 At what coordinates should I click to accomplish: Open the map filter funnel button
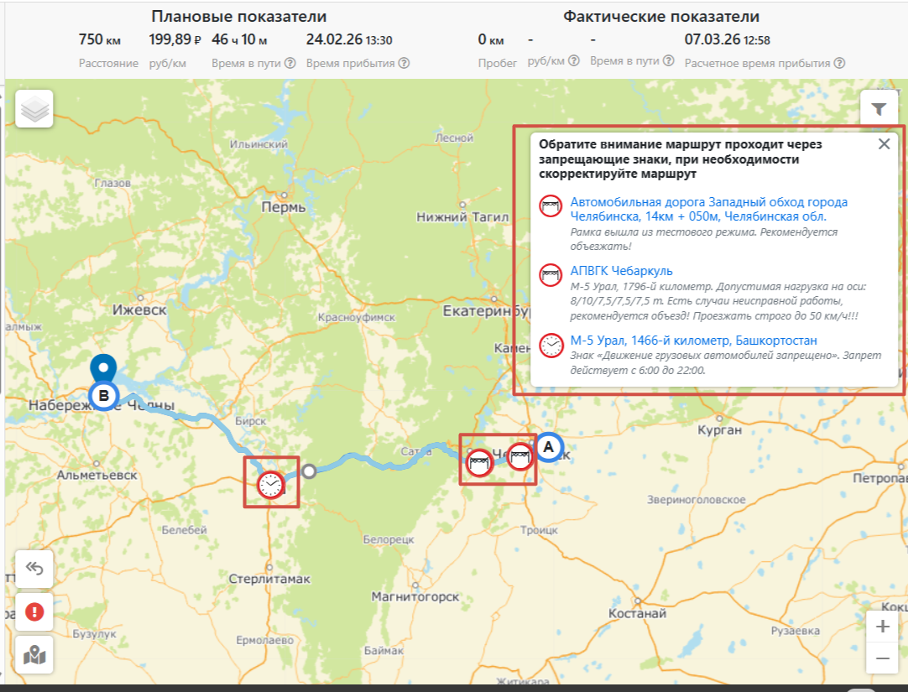879,109
